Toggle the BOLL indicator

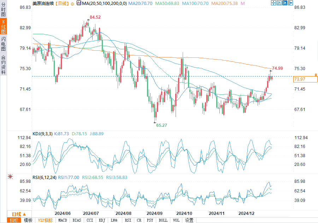(163, 220)
